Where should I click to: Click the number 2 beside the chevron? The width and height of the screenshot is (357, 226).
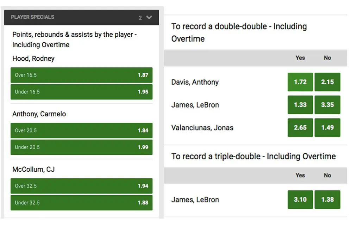click(140, 18)
